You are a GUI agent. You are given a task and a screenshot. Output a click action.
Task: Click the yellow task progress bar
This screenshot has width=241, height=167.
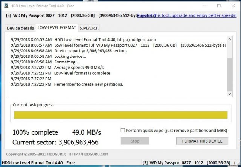(x=120, y=115)
